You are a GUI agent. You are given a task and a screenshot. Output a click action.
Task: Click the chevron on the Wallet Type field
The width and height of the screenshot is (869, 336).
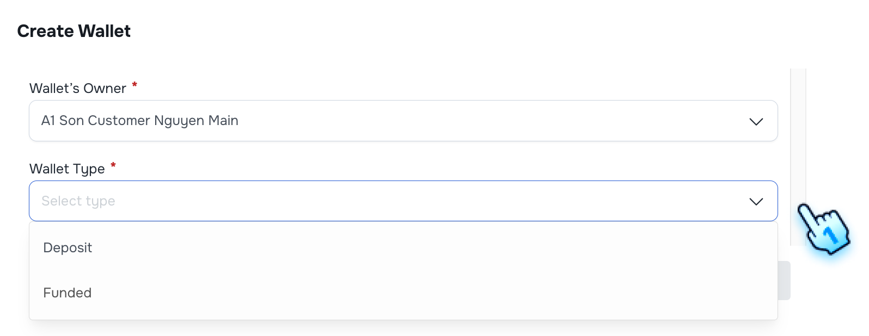pyautogui.click(x=756, y=201)
